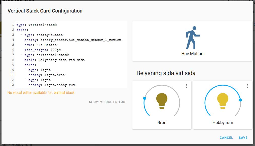Click the 'entity: binary_sensor.hue_motion_sensor_1_motion' line
Viewport: 255px width, 146px height.
[x=73, y=40]
